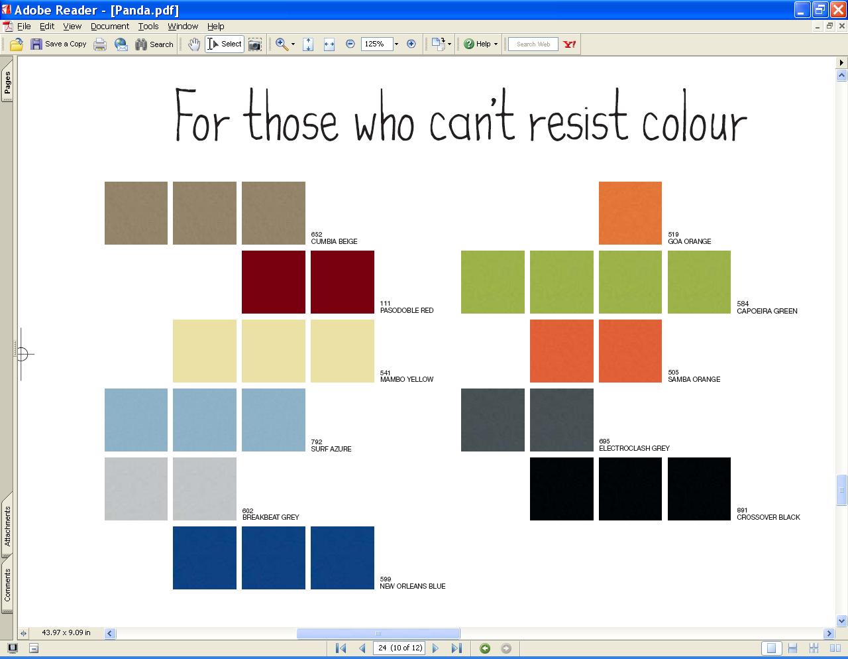Screen dimensions: 848x659
Task: Click vertical scrollbar down arrow
Action: pyautogui.click(x=842, y=621)
